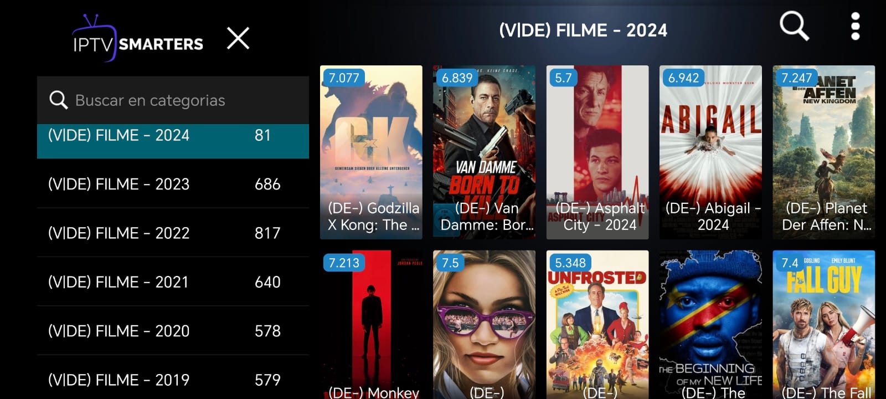Open the Unfrosted movie thumbnail

pos(597,325)
